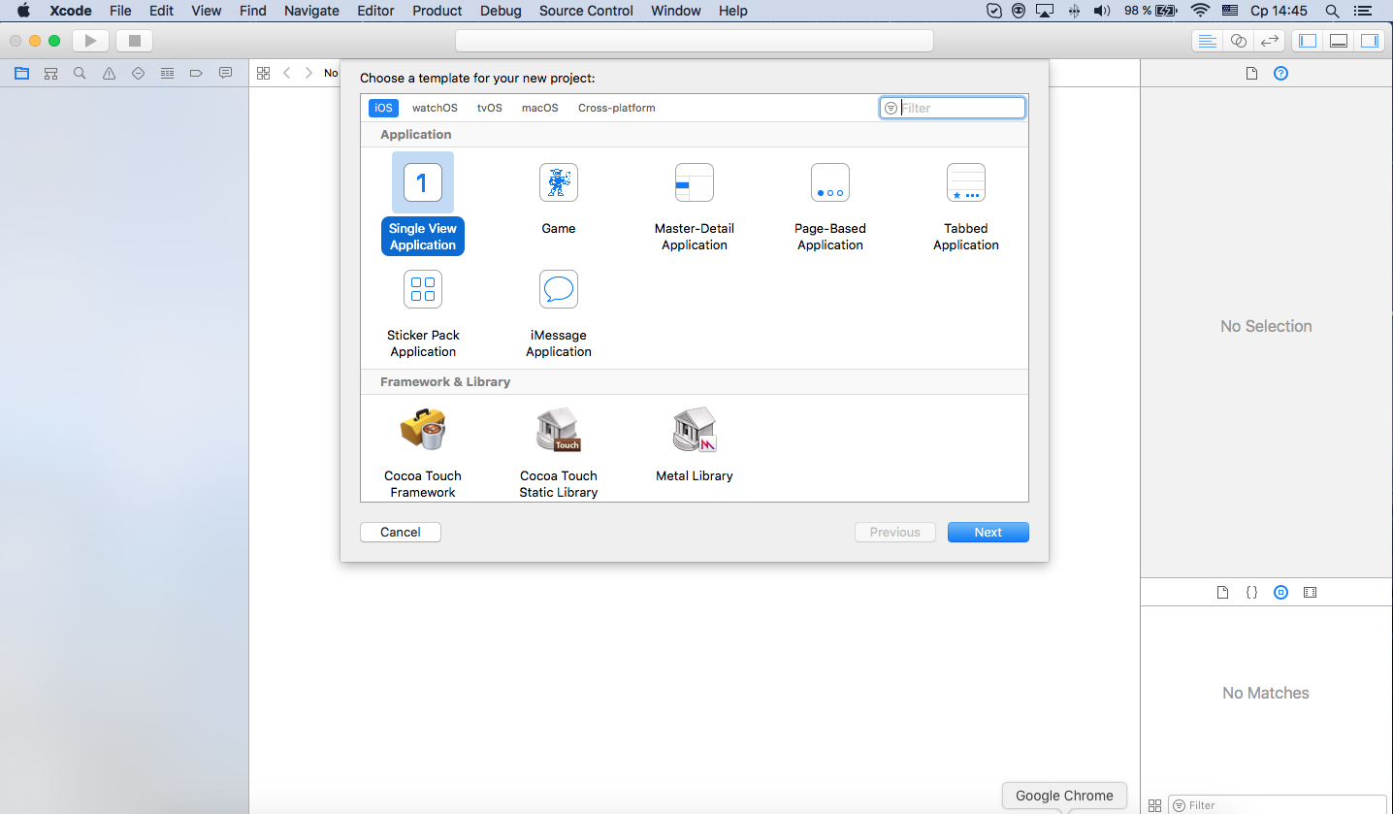This screenshot has width=1393, height=814.
Task: Toggle the Navigator panel visibility
Action: point(1308,41)
